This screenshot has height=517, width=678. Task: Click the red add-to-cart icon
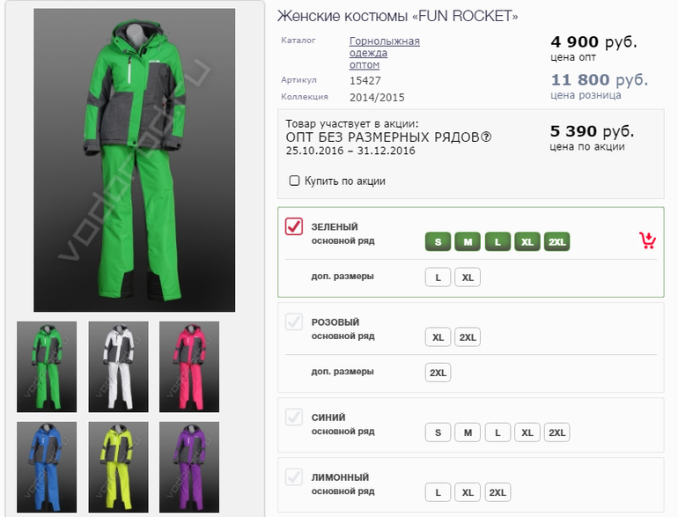(x=647, y=240)
